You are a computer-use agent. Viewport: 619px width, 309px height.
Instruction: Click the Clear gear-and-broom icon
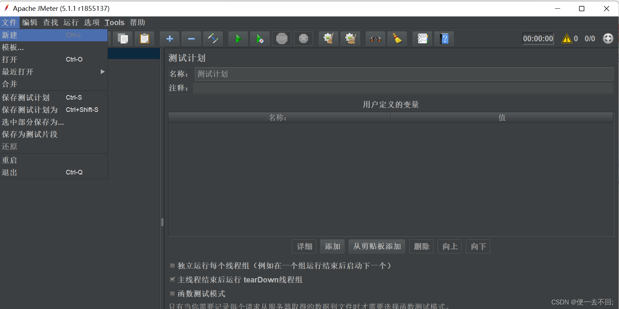click(328, 38)
